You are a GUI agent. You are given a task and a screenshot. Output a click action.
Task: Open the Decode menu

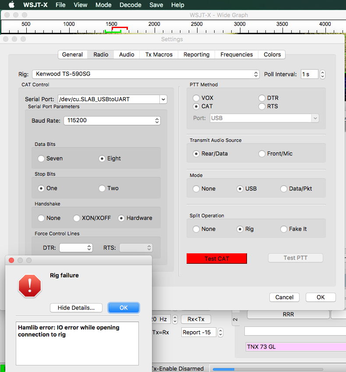coord(131,5)
